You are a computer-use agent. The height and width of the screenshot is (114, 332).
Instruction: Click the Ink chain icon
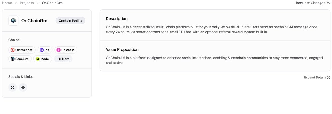point(41,50)
